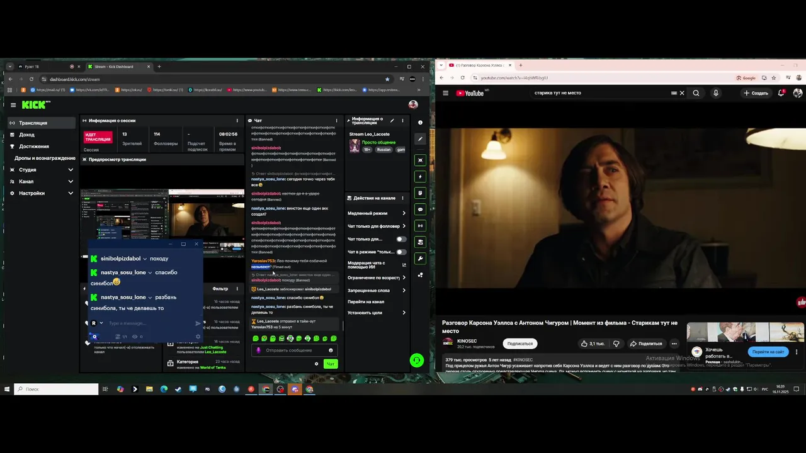Open more actions menu under YouTube video
Screen dimensions: 806x453
click(674, 344)
